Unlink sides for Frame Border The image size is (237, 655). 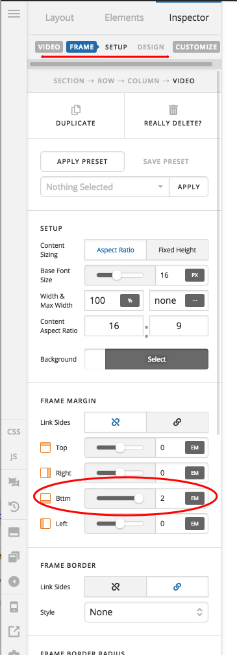(116, 587)
